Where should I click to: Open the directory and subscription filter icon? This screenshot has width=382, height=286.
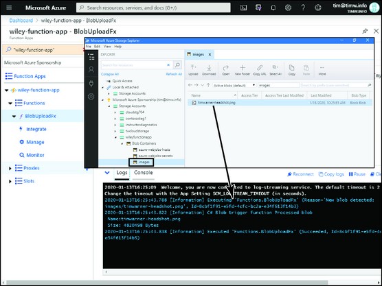click(x=258, y=8)
